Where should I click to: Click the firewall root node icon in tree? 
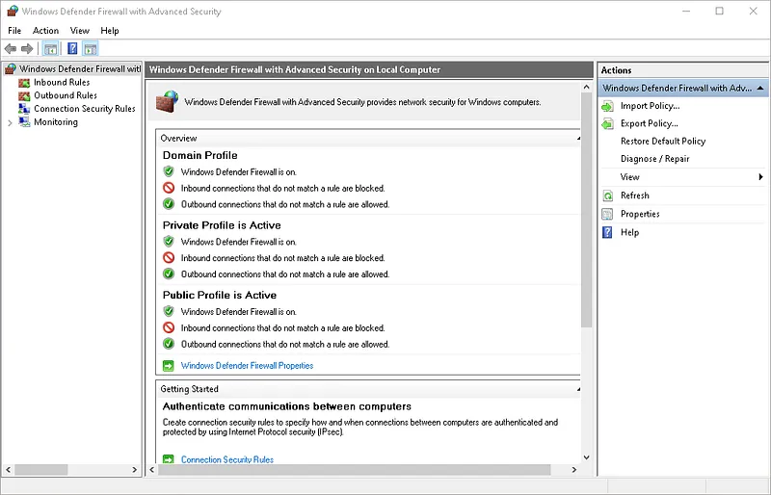coord(11,69)
